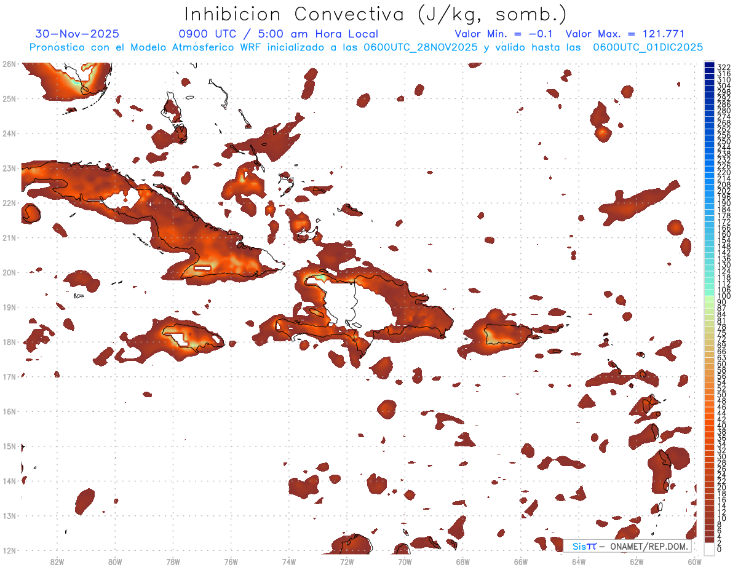This screenshot has width=738, height=570.
Task: Click the '76W' longitude label
Action: tap(231, 561)
